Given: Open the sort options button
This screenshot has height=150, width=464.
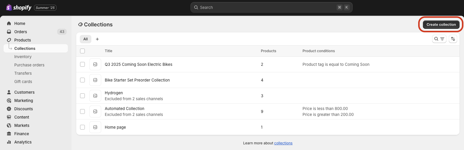Looking at the screenshot, I should (x=453, y=39).
